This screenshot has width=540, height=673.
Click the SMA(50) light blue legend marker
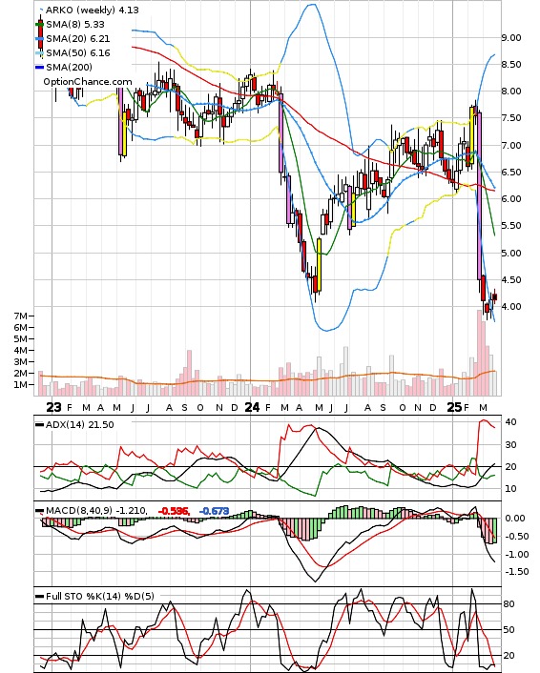tap(39, 53)
